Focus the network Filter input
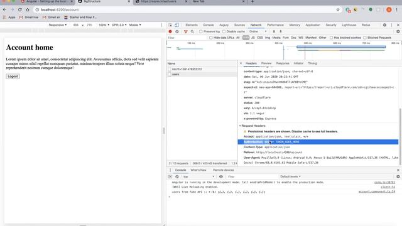The image size is (402, 226). click(187, 38)
